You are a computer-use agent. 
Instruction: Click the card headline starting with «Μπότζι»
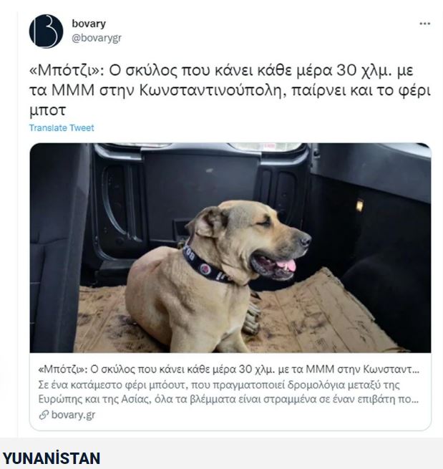pyautogui.click(x=229, y=369)
